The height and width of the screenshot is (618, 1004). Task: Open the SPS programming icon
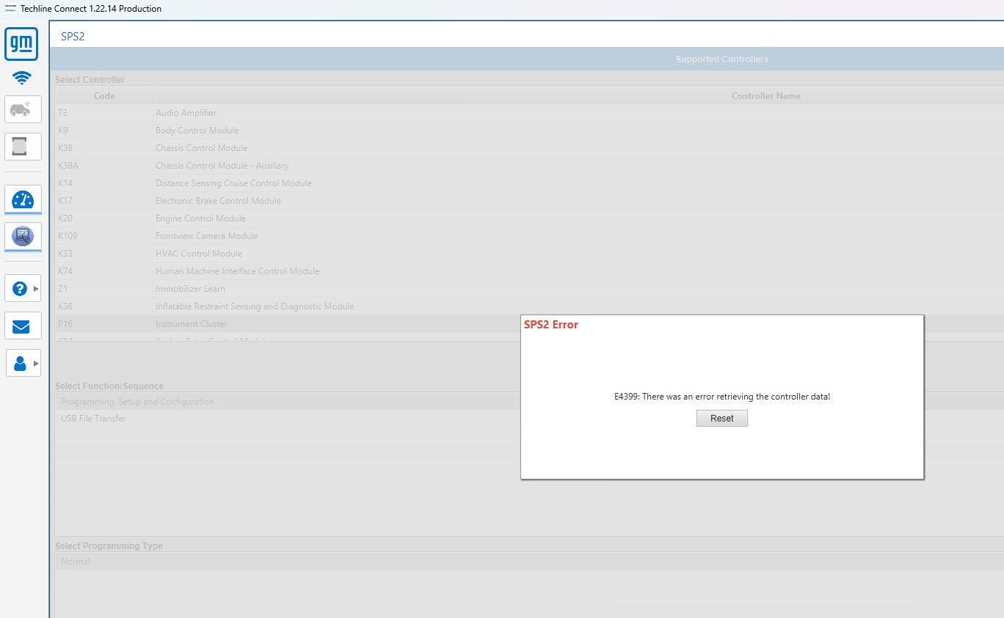(23, 236)
